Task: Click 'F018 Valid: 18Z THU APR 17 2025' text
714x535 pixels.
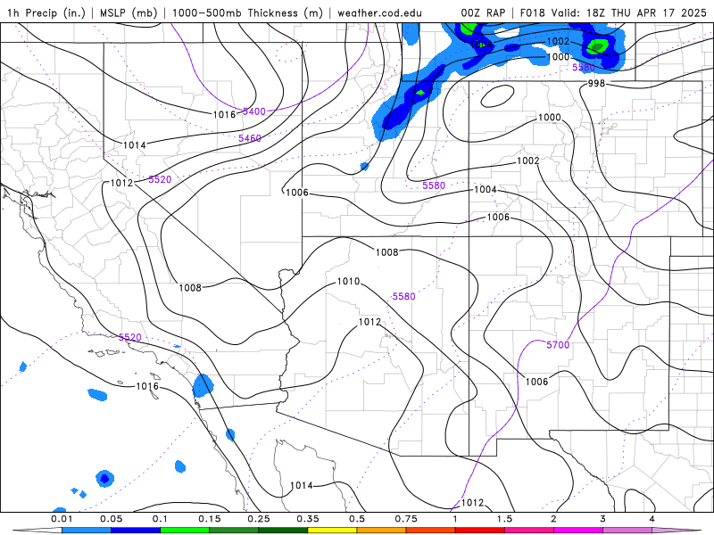Action: [613, 12]
